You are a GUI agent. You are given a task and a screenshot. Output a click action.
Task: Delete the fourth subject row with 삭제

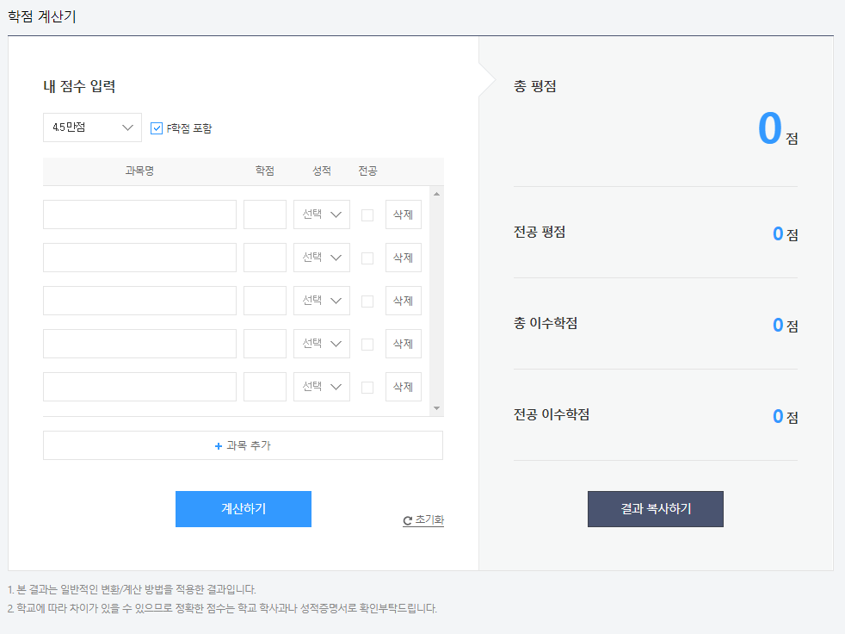(403, 344)
